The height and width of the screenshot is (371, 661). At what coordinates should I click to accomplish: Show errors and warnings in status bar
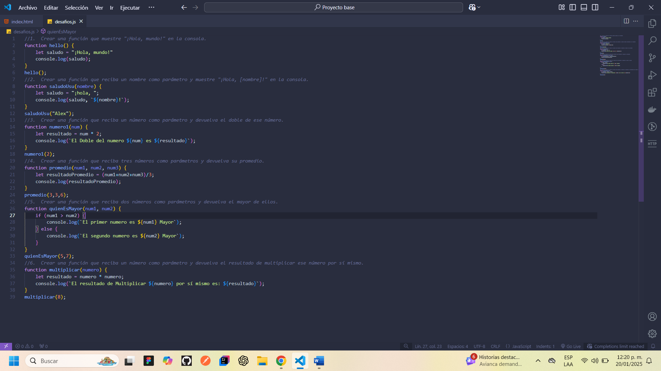[24, 346]
